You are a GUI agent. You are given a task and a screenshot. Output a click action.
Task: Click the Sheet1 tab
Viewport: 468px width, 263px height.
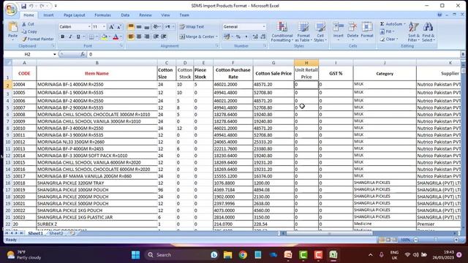click(36, 234)
